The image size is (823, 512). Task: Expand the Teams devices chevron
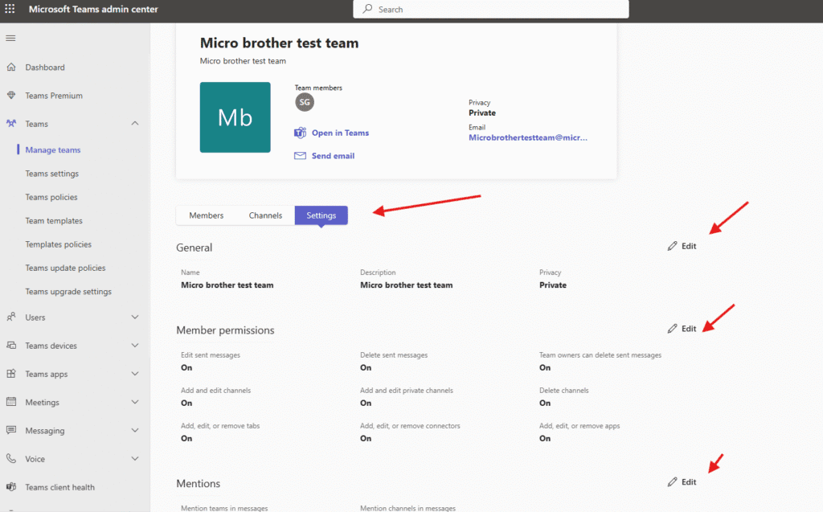coord(134,346)
